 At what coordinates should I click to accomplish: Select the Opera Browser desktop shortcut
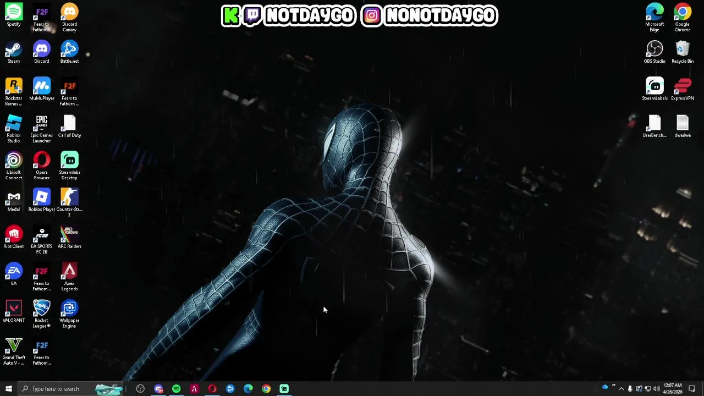point(42,166)
